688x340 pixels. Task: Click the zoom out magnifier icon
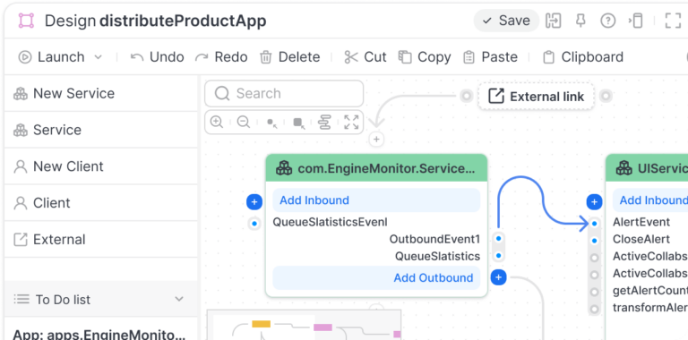coord(244,122)
